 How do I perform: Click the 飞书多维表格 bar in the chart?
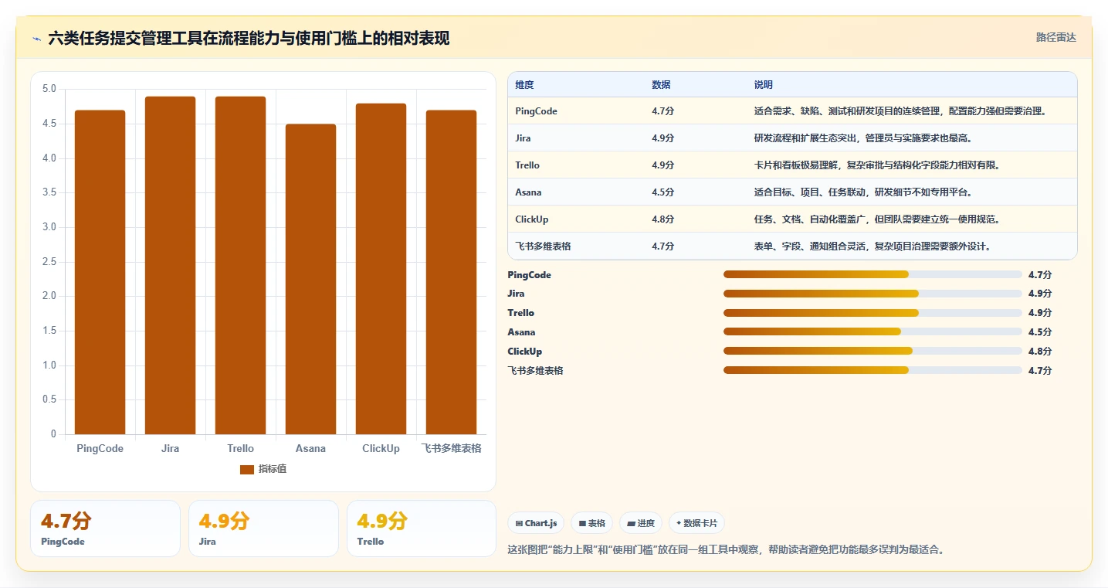tap(452, 272)
